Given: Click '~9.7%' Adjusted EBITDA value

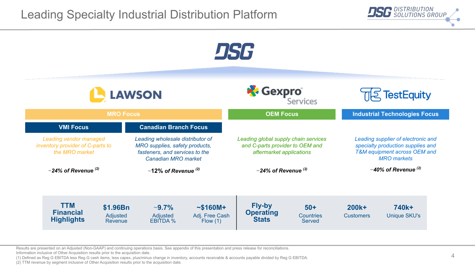Looking at the screenshot, I should point(163,208).
